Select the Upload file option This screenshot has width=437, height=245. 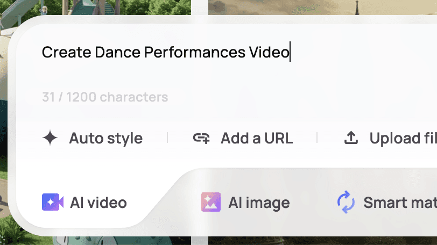[391, 138]
